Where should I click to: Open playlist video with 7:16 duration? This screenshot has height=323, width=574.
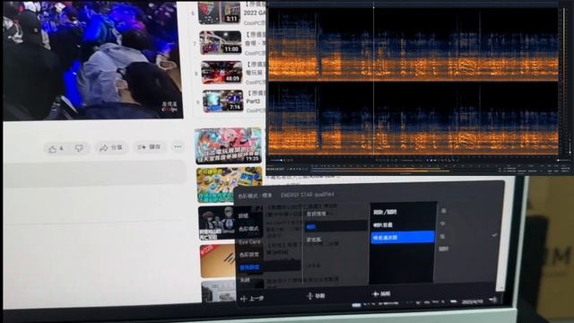coord(223,100)
